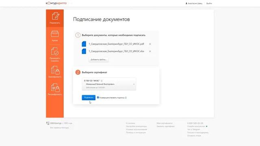The image size is (260, 146).
Task: Open Мои сертификаты footer link
Action: click(165, 123)
